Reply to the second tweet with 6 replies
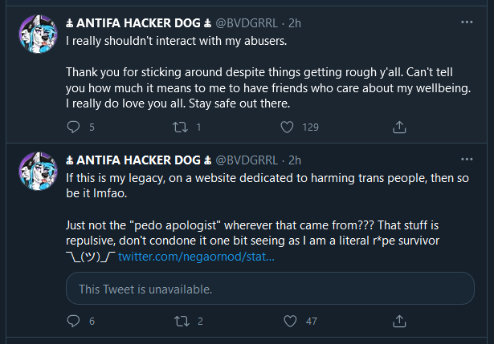 73,321
